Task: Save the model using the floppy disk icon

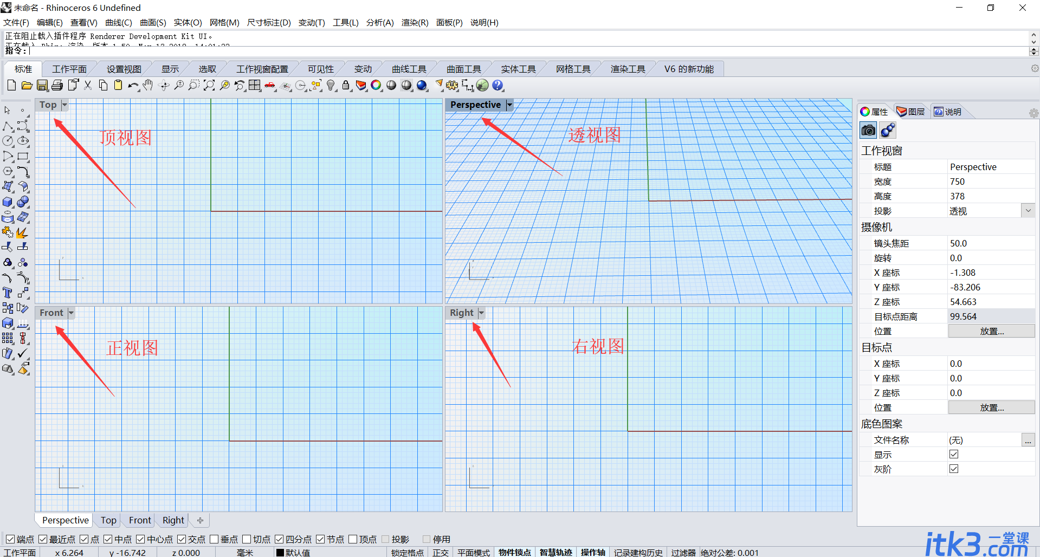Action: (42, 85)
